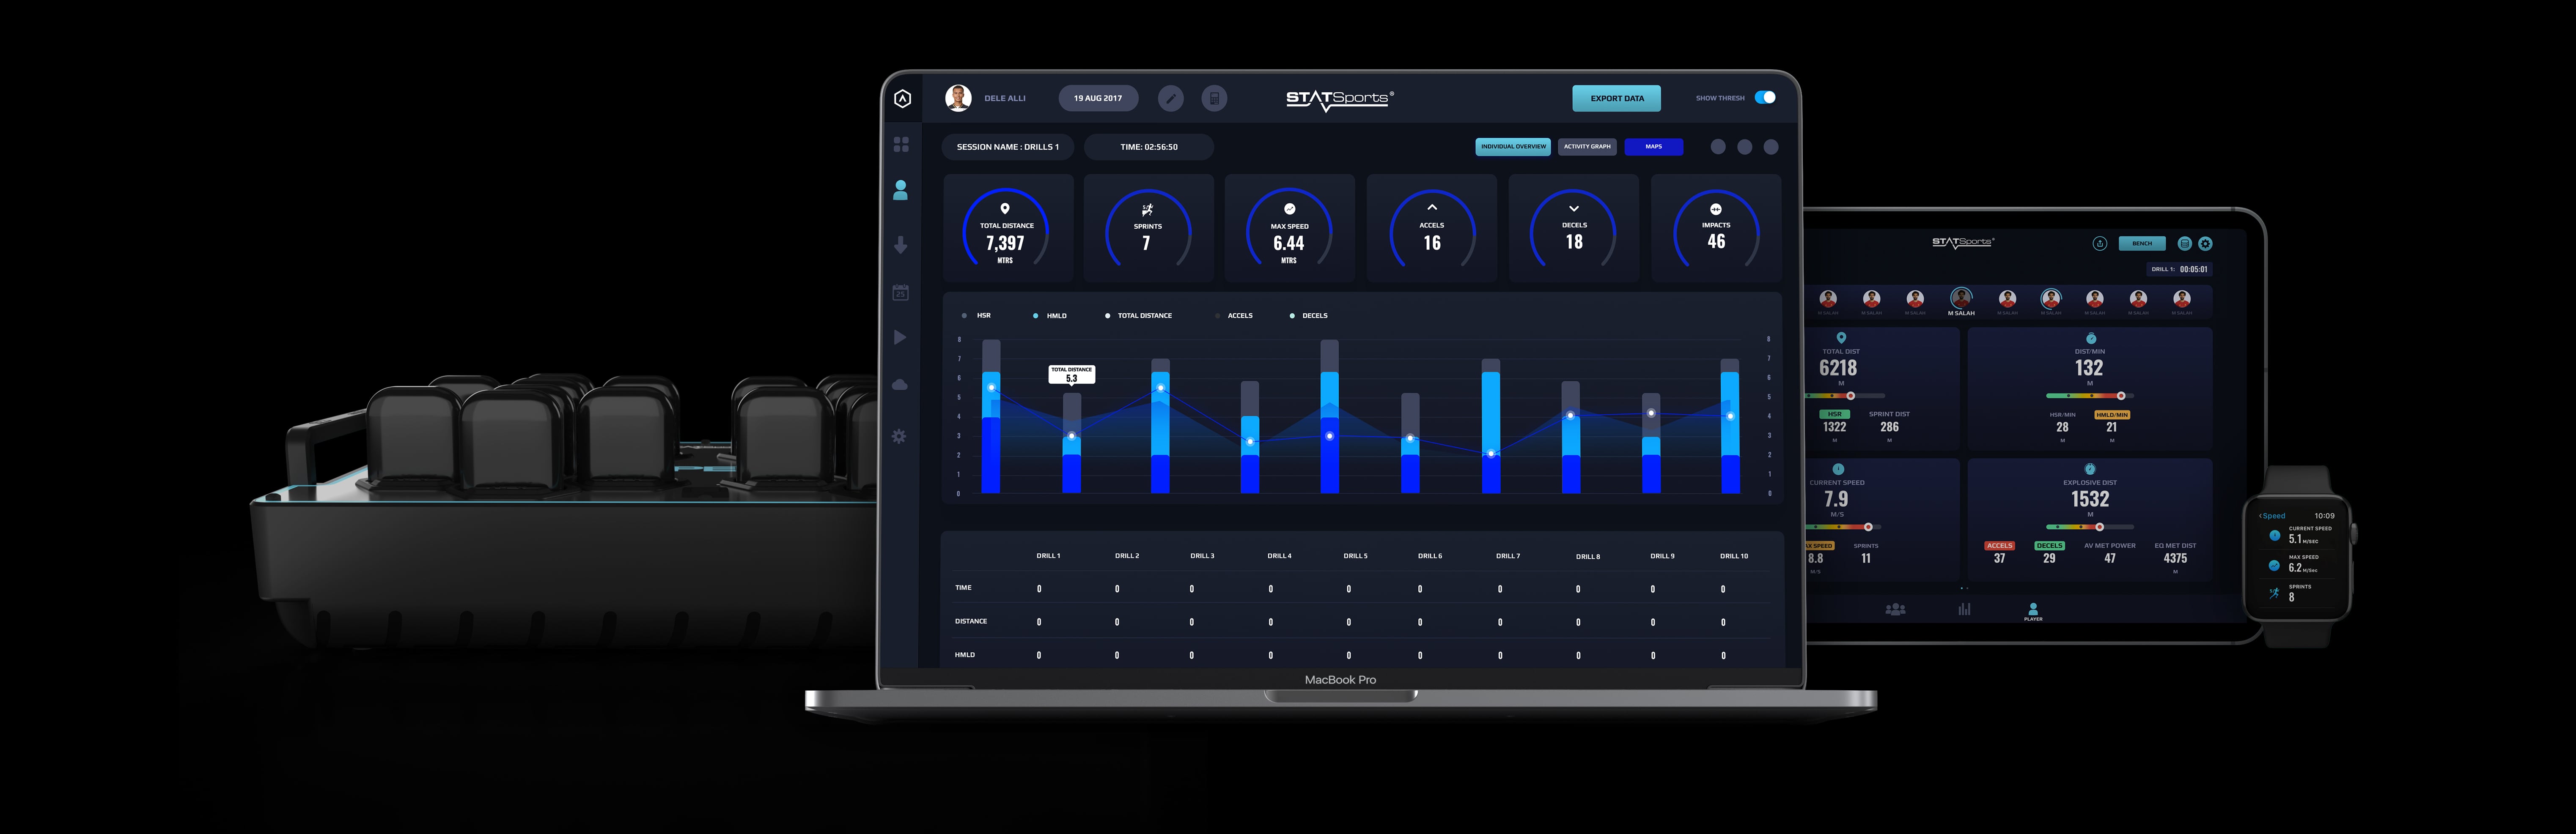Click the DISTANCE row label in table

[971, 621]
